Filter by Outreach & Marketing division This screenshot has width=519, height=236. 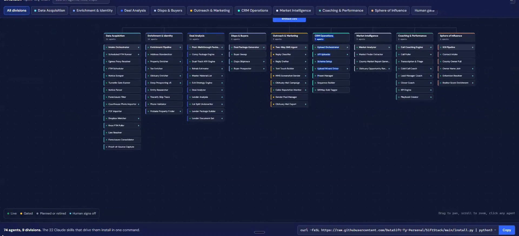[x=210, y=11]
